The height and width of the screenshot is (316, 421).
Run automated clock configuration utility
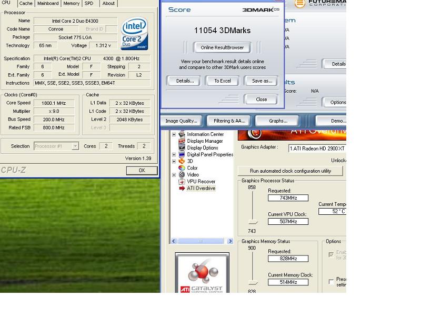pyautogui.click(x=290, y=171)
